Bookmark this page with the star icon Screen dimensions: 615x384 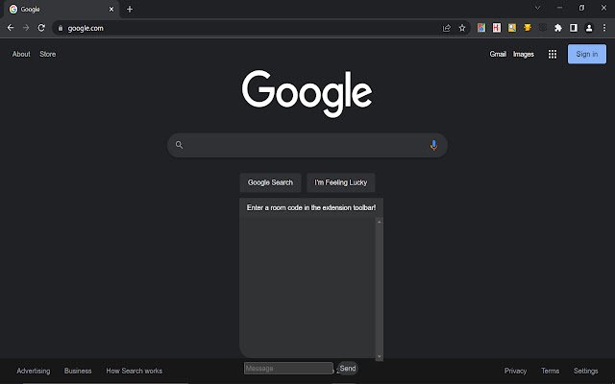462,28
